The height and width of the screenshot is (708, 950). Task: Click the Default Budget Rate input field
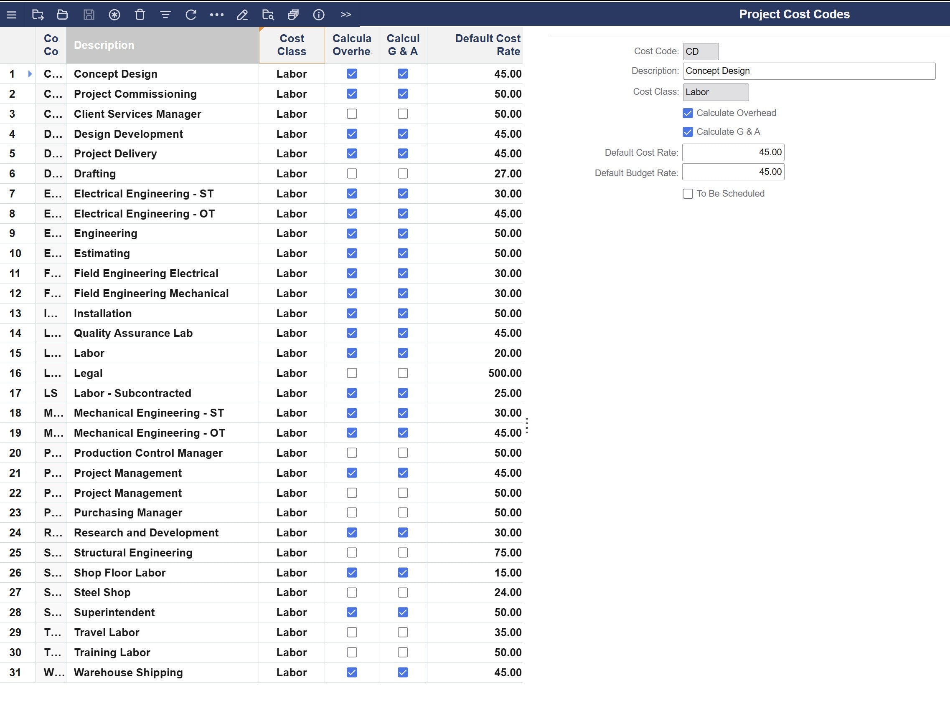coord(733,172)
